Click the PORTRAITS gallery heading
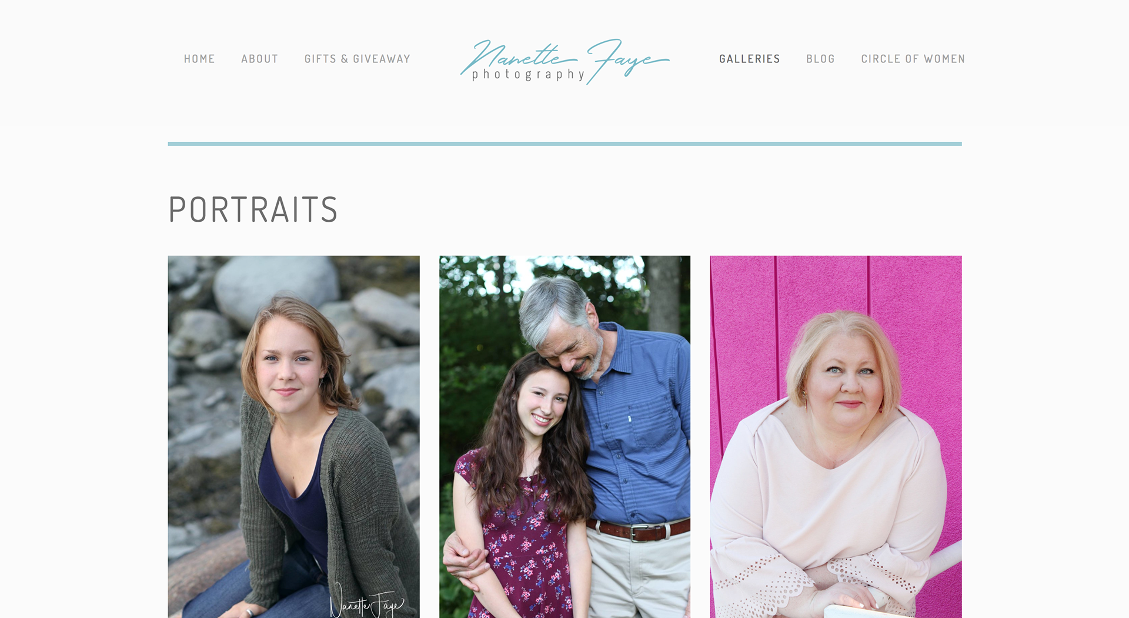Image resolution: width=1129 pixels, height=618 pixels. (253, 209)
